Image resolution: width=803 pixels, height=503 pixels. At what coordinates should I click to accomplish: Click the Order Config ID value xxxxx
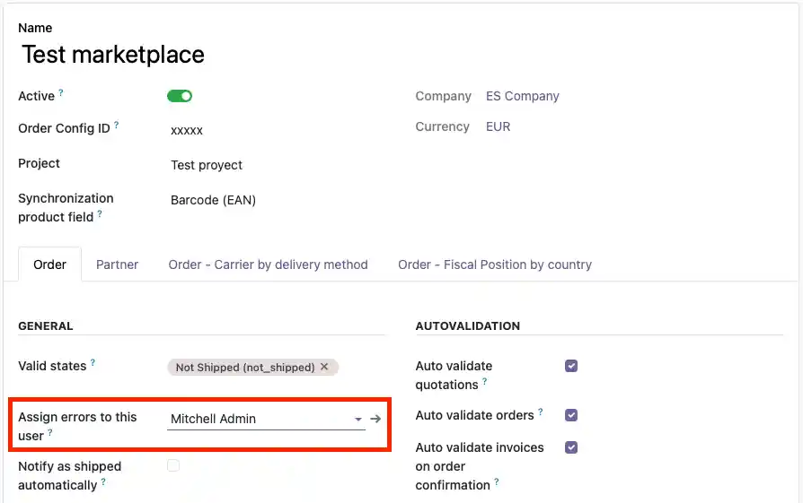(x=187, y=130)
